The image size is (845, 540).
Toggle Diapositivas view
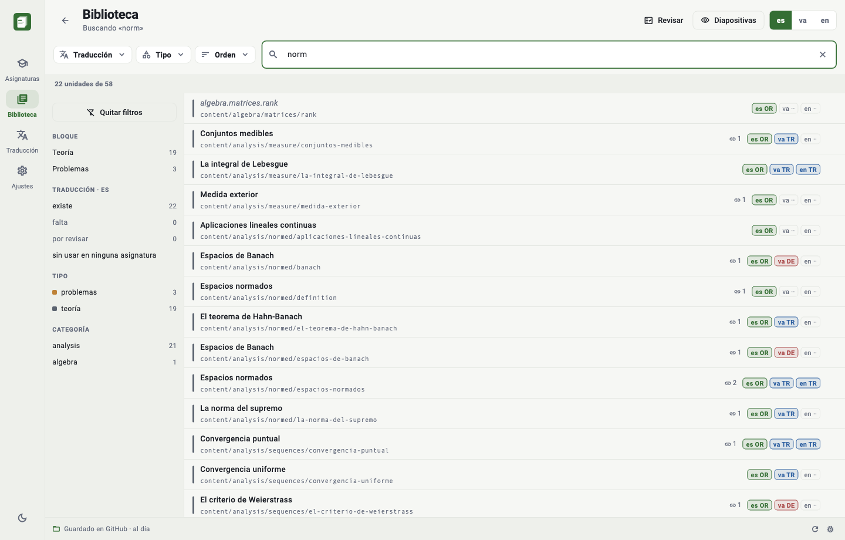pyautogui.click(x=729, y=21)
